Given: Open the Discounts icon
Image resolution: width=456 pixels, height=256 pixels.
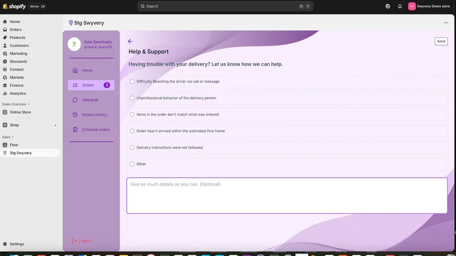Looking at the screenshot, I should [5, 61].
